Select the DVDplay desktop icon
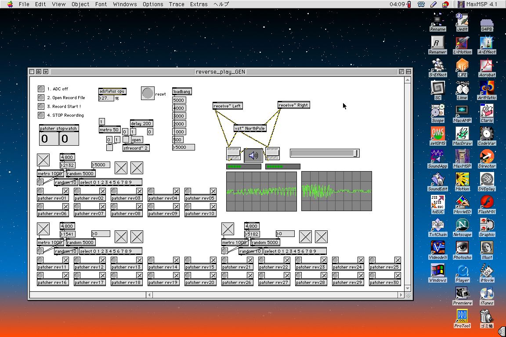Viewport: 506px width, 337px height. [x=487, y=182]
